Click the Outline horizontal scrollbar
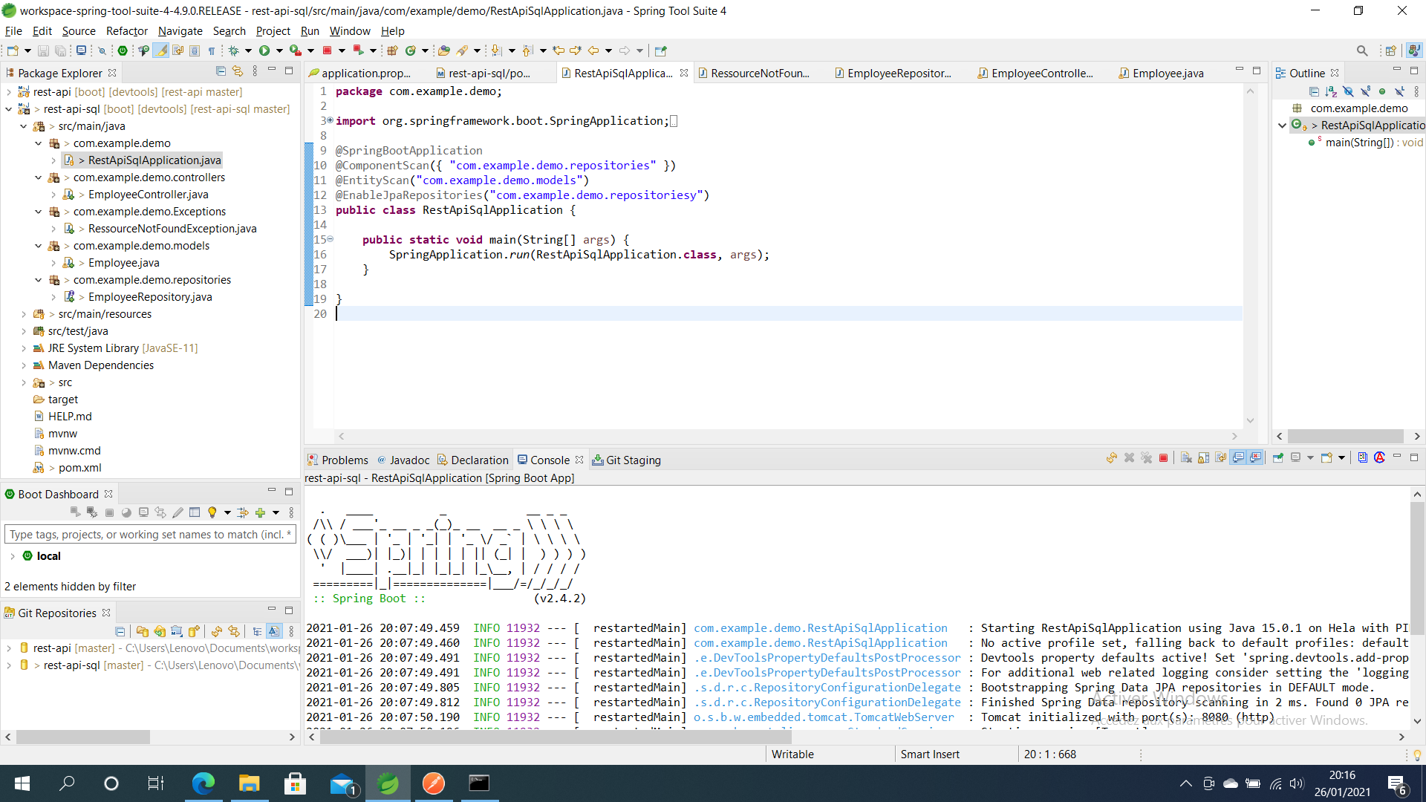The height and width of the screenshot is (802, 1426). 1345,436
